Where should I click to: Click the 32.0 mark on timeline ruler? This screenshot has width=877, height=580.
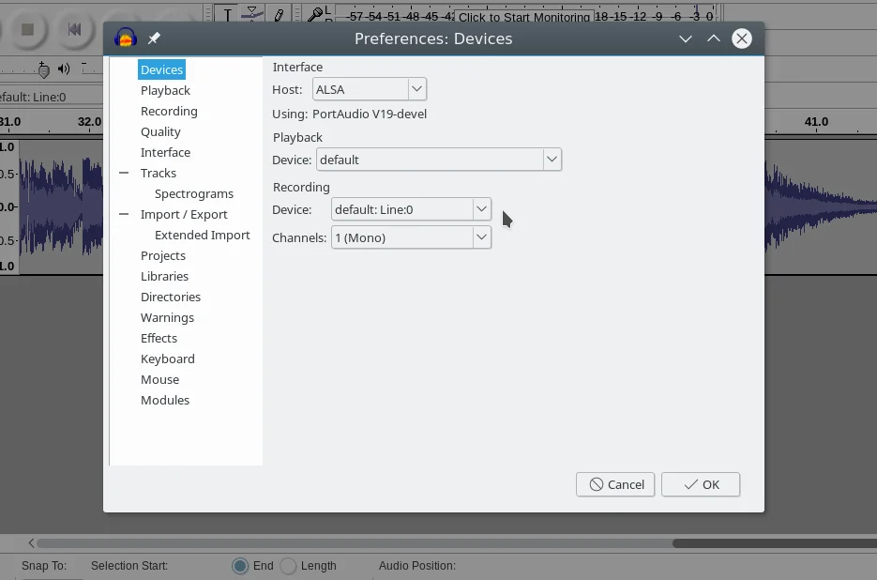[x=89, y=121]
